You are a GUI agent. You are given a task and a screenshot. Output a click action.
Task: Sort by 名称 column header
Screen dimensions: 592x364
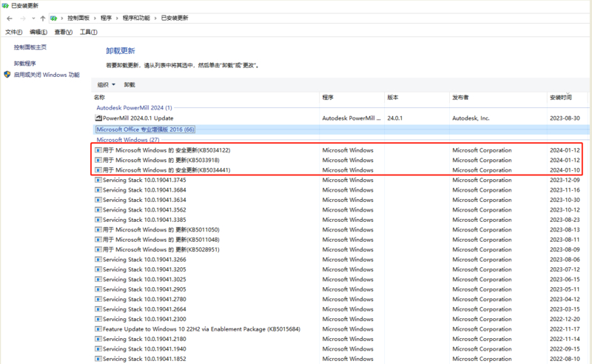[x=99, y=98]
